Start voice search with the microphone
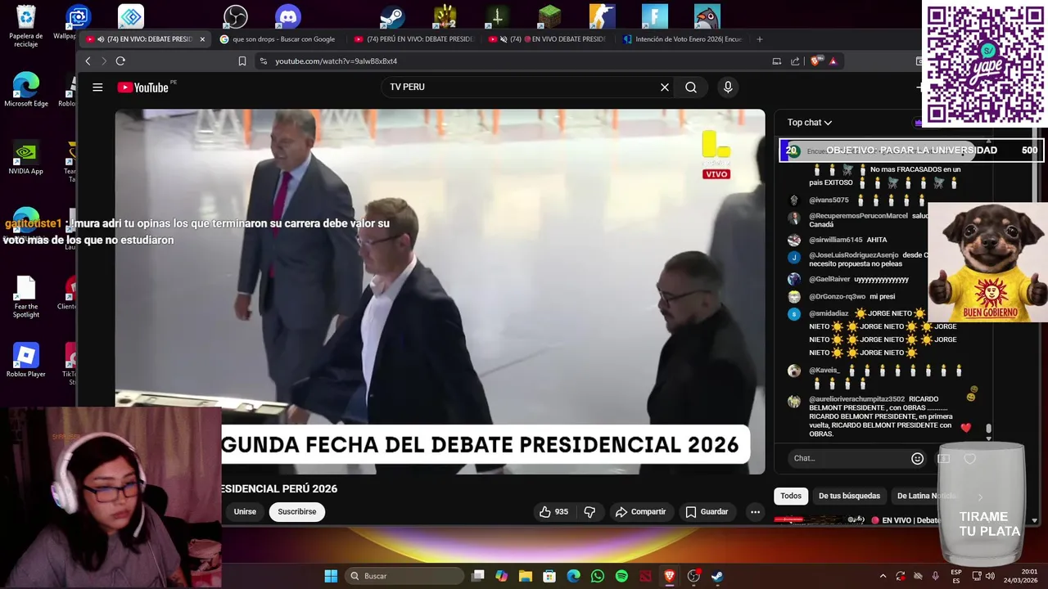 click(728, 88)
